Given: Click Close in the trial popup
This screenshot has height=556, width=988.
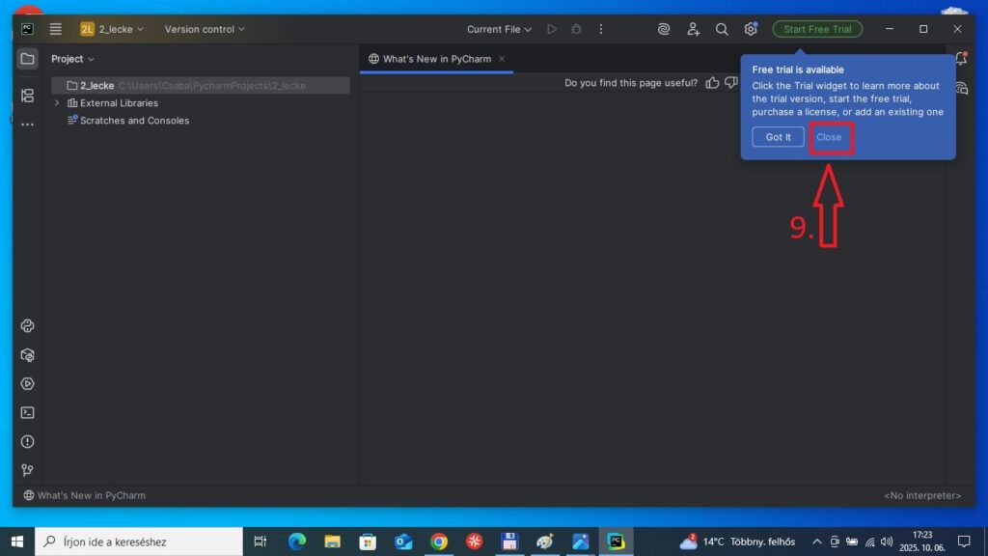Looking at the screenshot, I should pyautogui.click(x=829, y=137).
